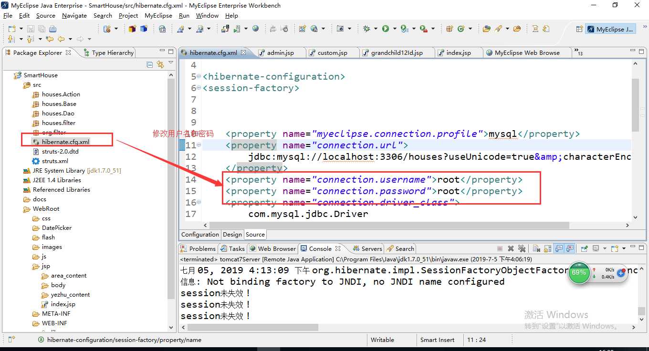Collapse the hibernate-configuration fold on line 5
Image resolution: width=649 pixels, height=351 pixels.
coord(199,77)
